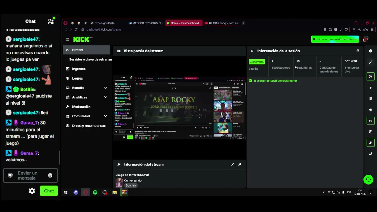Open a new browser tab
This screenshot has width=377, height=212.
[243, 23]
